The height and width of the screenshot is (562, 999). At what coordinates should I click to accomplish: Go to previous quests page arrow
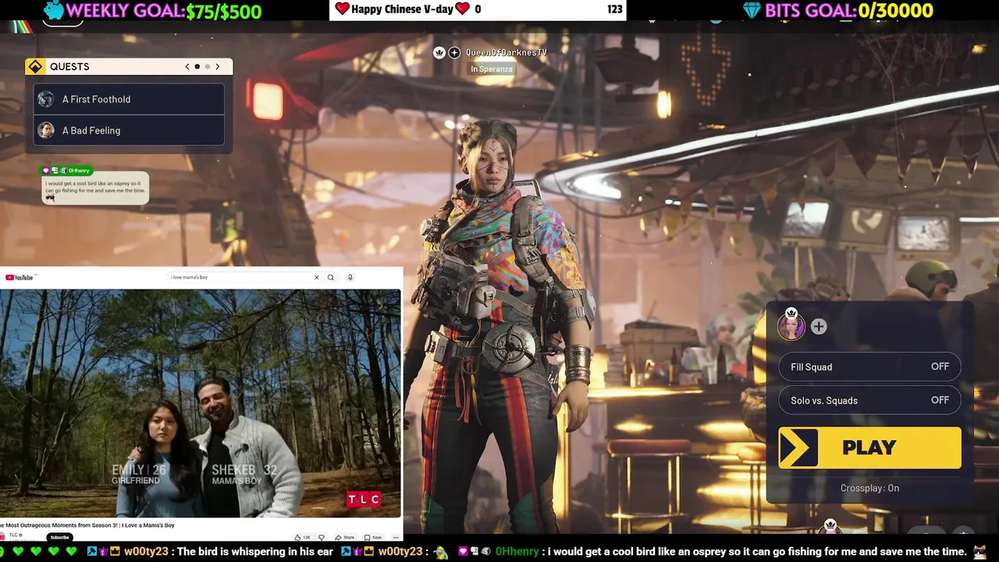(187, 66)
